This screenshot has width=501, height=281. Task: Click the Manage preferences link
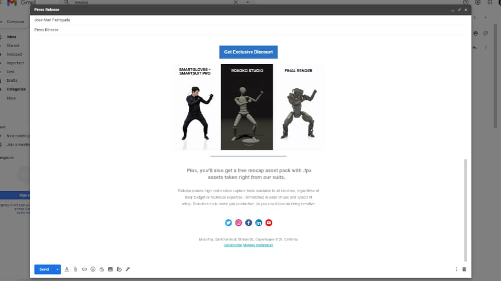point(258,245)
